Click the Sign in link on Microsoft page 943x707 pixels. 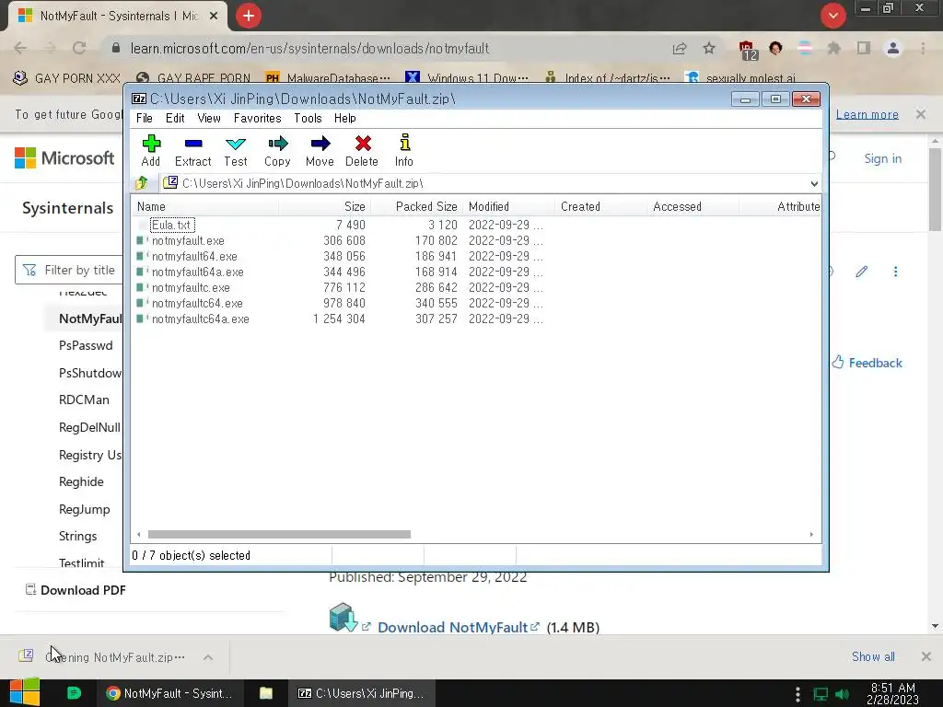point(883,158)
